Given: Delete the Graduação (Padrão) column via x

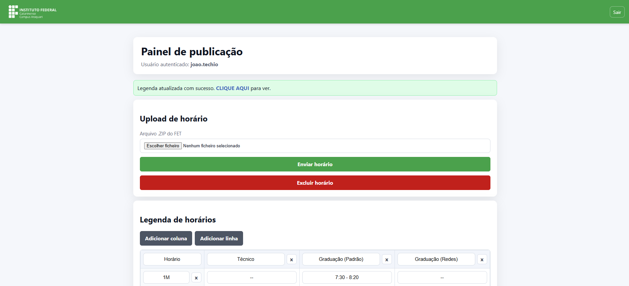Looking at the screenshot, I should tap(387, 260).
